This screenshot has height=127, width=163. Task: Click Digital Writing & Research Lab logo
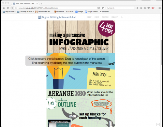(x=57, y=17)
